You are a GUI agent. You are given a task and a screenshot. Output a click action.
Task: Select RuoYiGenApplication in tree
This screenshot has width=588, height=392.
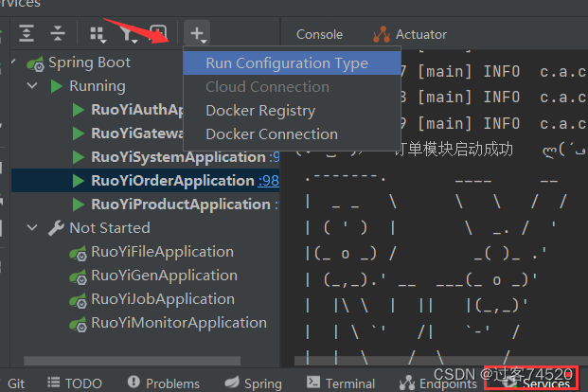pos(164,276)
